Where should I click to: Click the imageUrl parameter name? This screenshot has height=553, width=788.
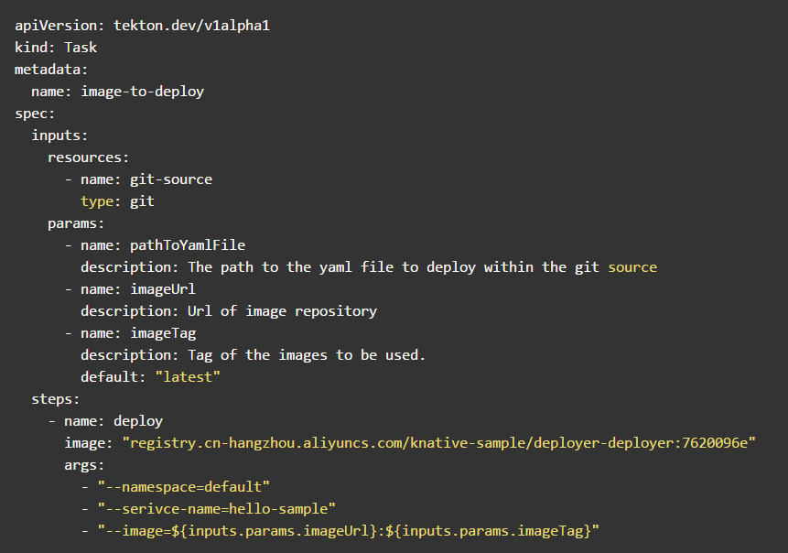(x=163, y=289)
